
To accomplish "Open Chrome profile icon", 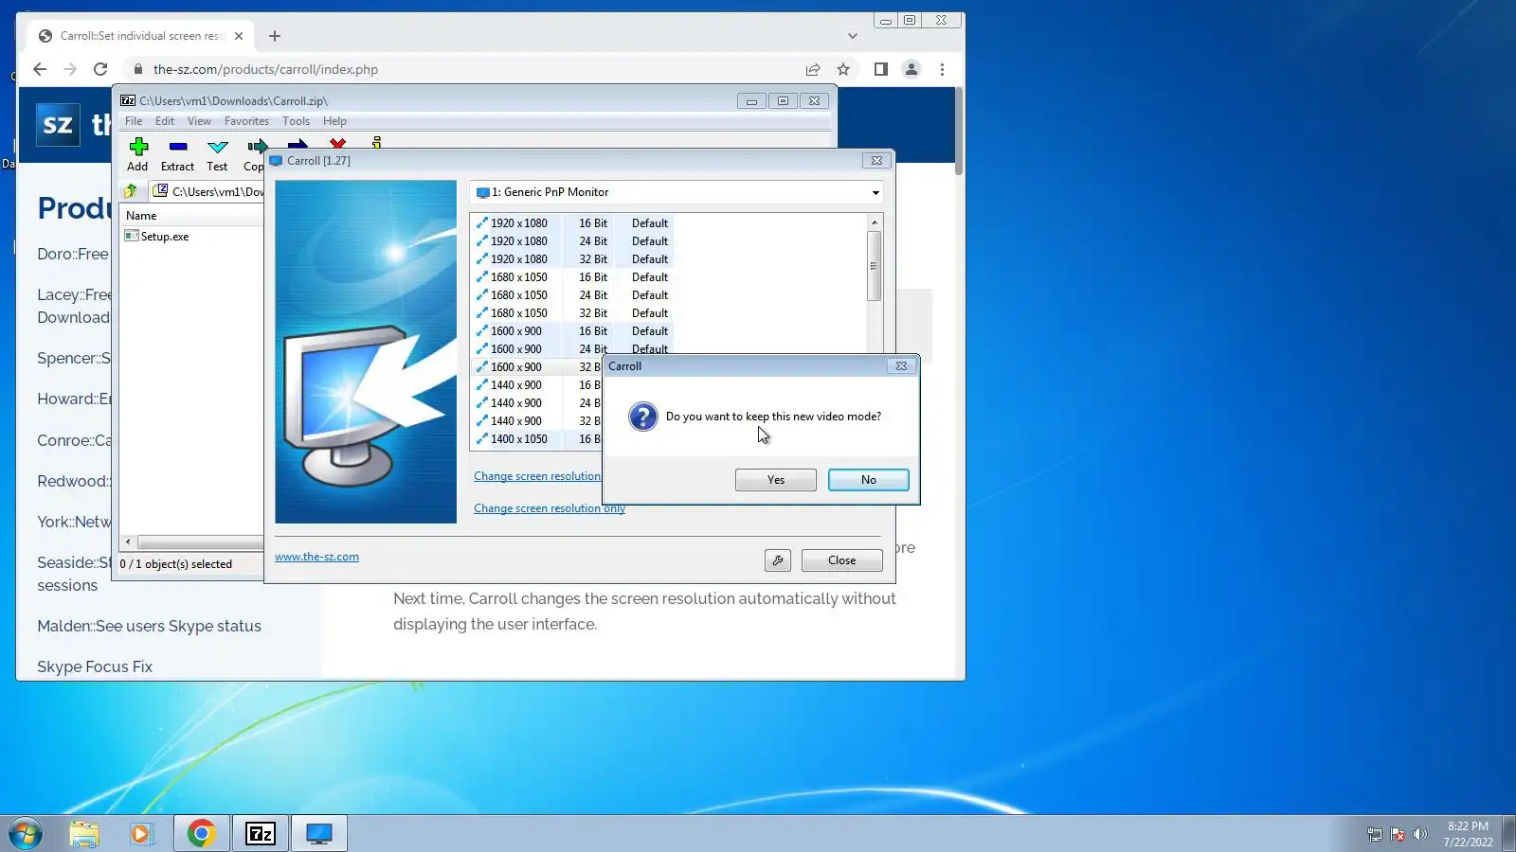I will point(911,69).
